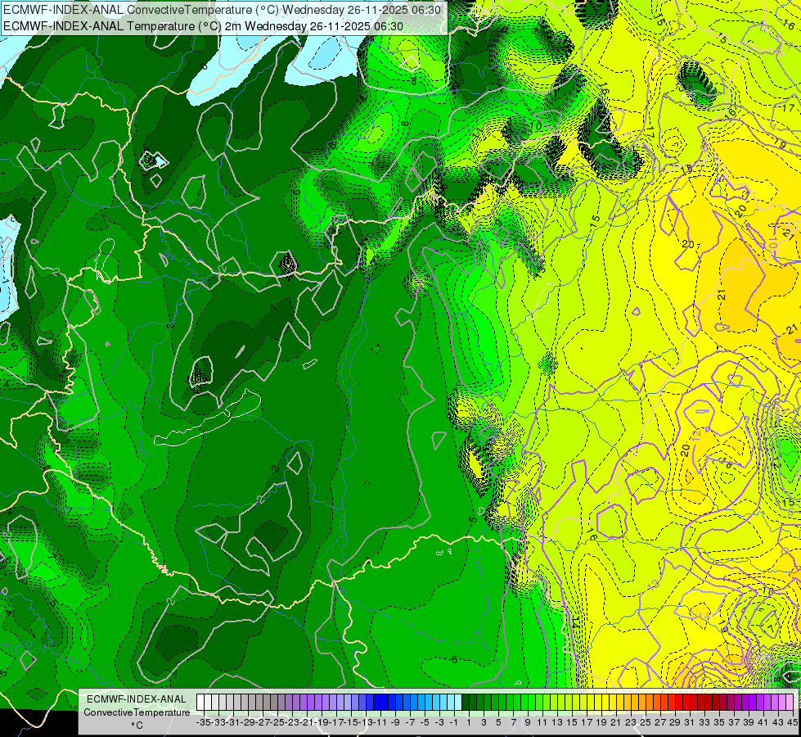Click the '7' value on the legend scale
The image size is (801, 737).
[513, 722]
